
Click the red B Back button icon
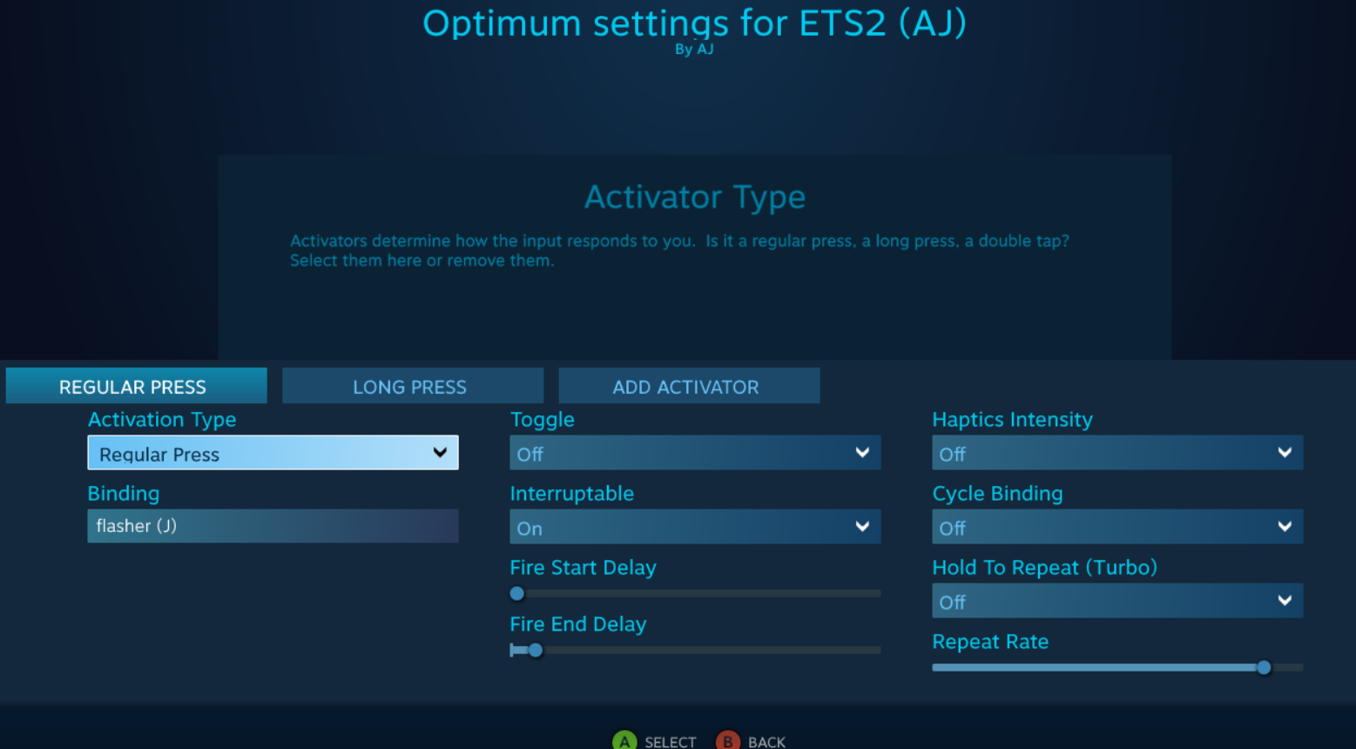[x=727, y=741]
